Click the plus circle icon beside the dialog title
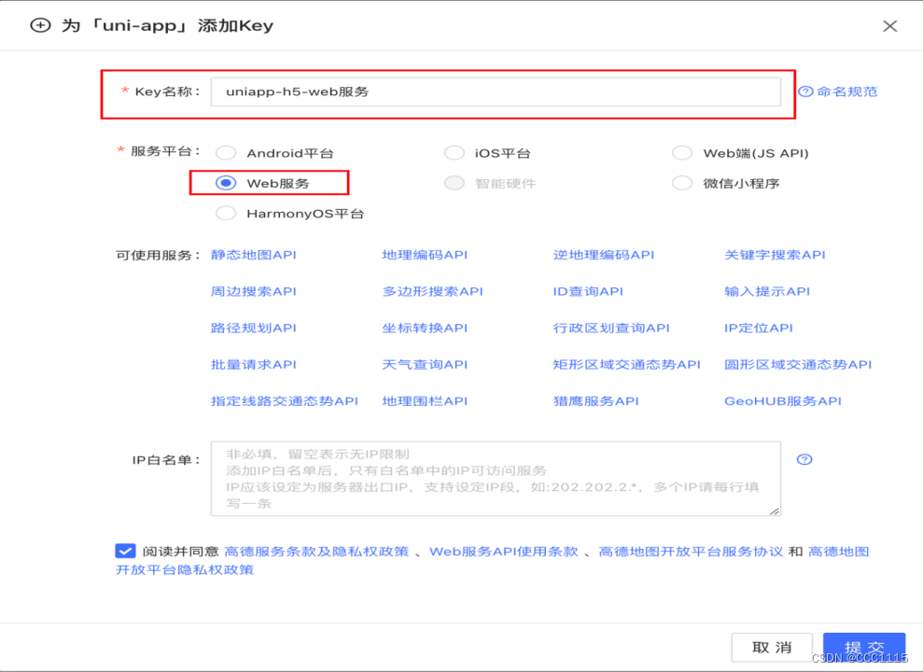 tap(40, 25)
